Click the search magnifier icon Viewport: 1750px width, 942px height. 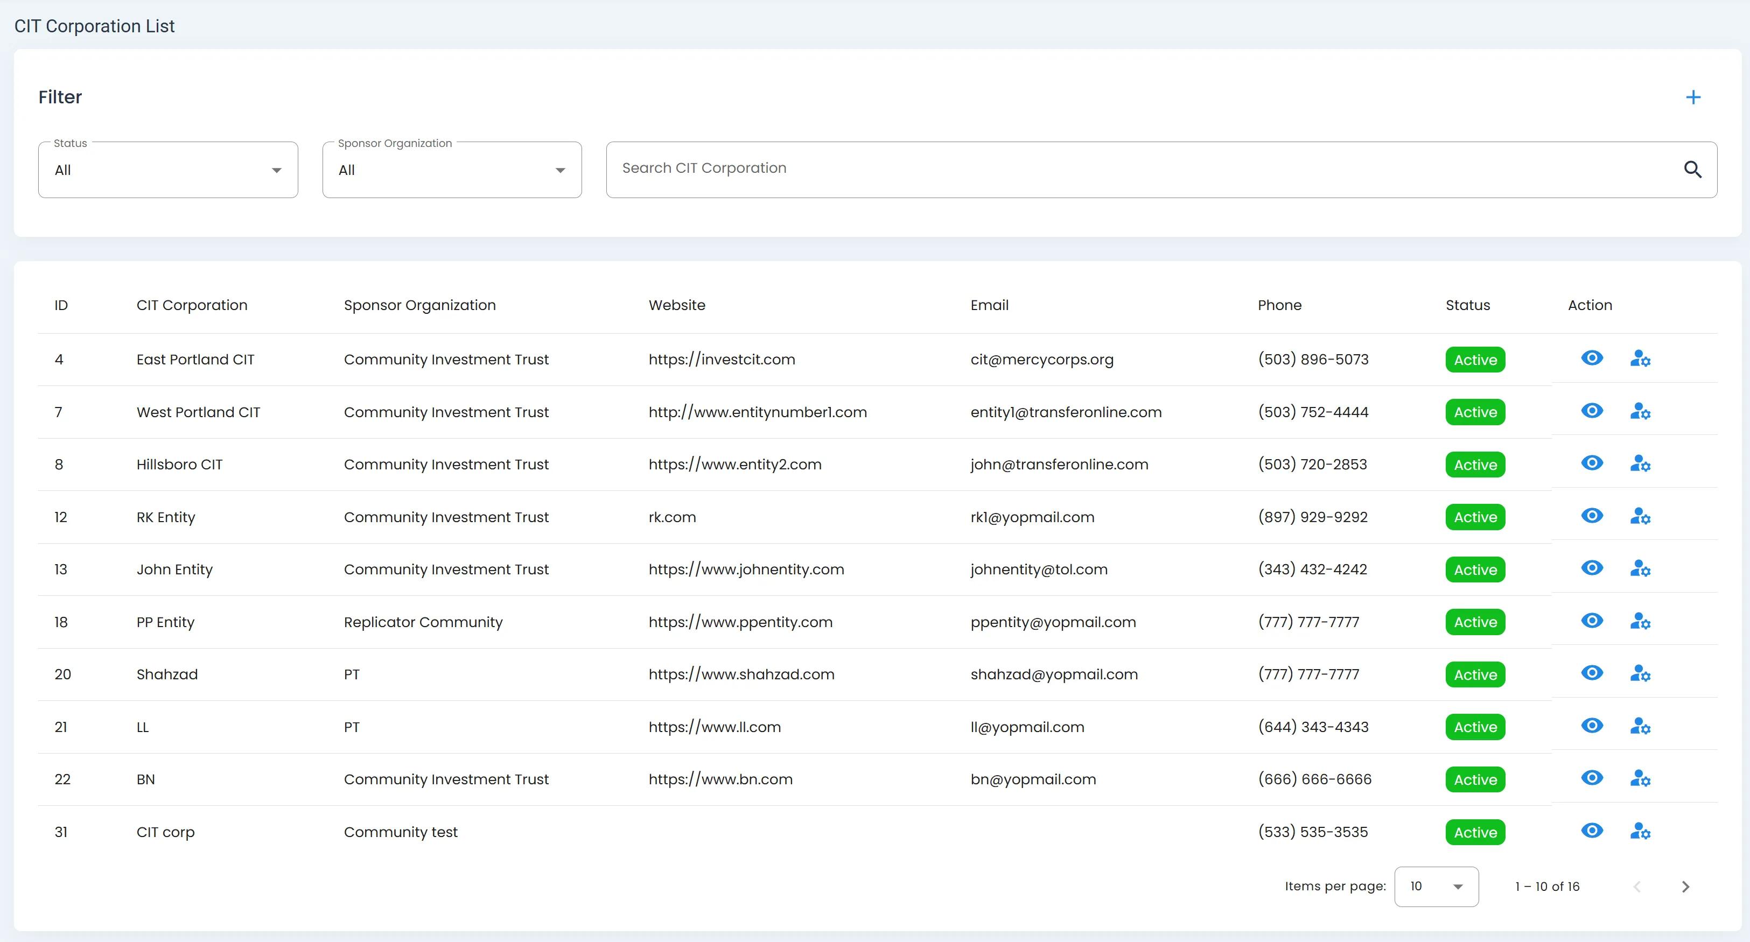click(1692, 169)
